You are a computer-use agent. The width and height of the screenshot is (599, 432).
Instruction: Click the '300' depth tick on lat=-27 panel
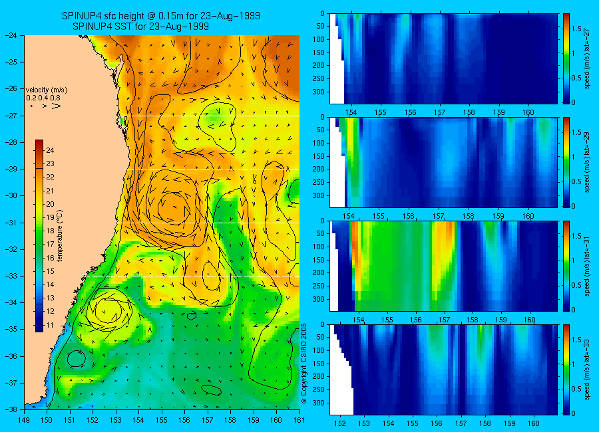[x=319, y=92]
